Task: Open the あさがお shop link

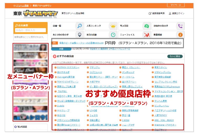Action: pos(61,116)
